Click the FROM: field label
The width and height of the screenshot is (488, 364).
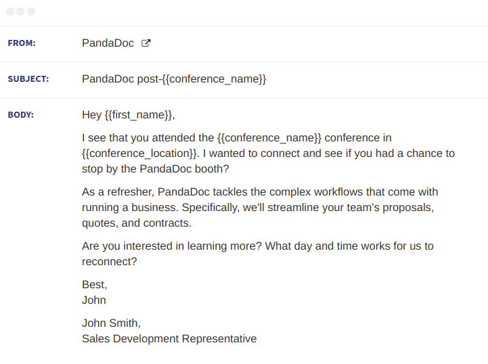pyautogui.click(x=22, y=43)
